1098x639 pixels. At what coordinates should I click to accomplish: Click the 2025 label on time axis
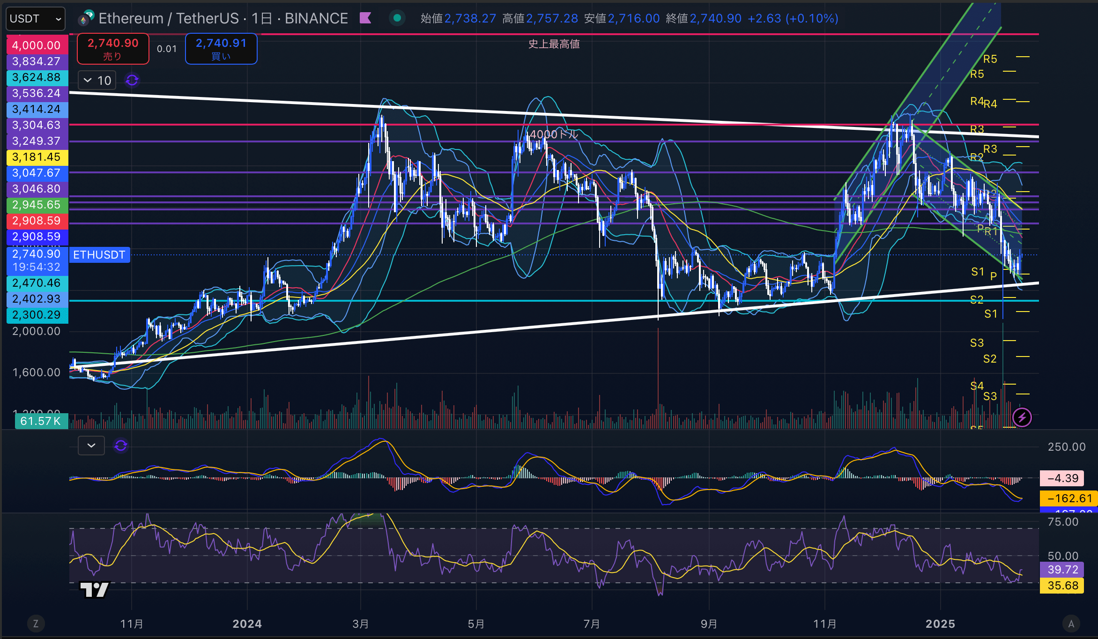pyautogui.click(x=940, y=624)
